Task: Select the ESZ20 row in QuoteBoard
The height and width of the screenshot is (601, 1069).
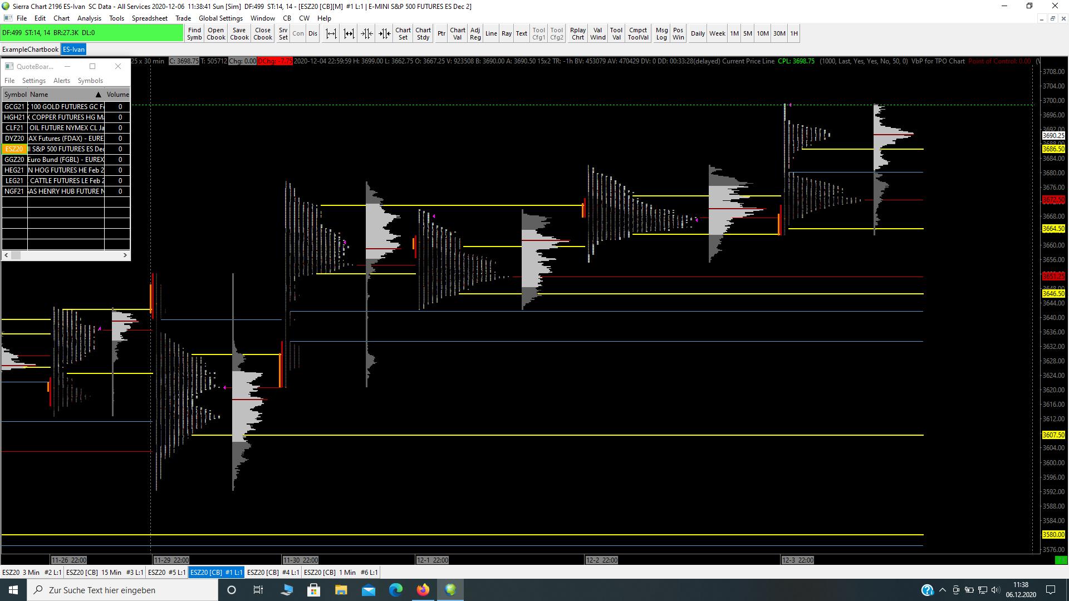Action: [14, 149]
